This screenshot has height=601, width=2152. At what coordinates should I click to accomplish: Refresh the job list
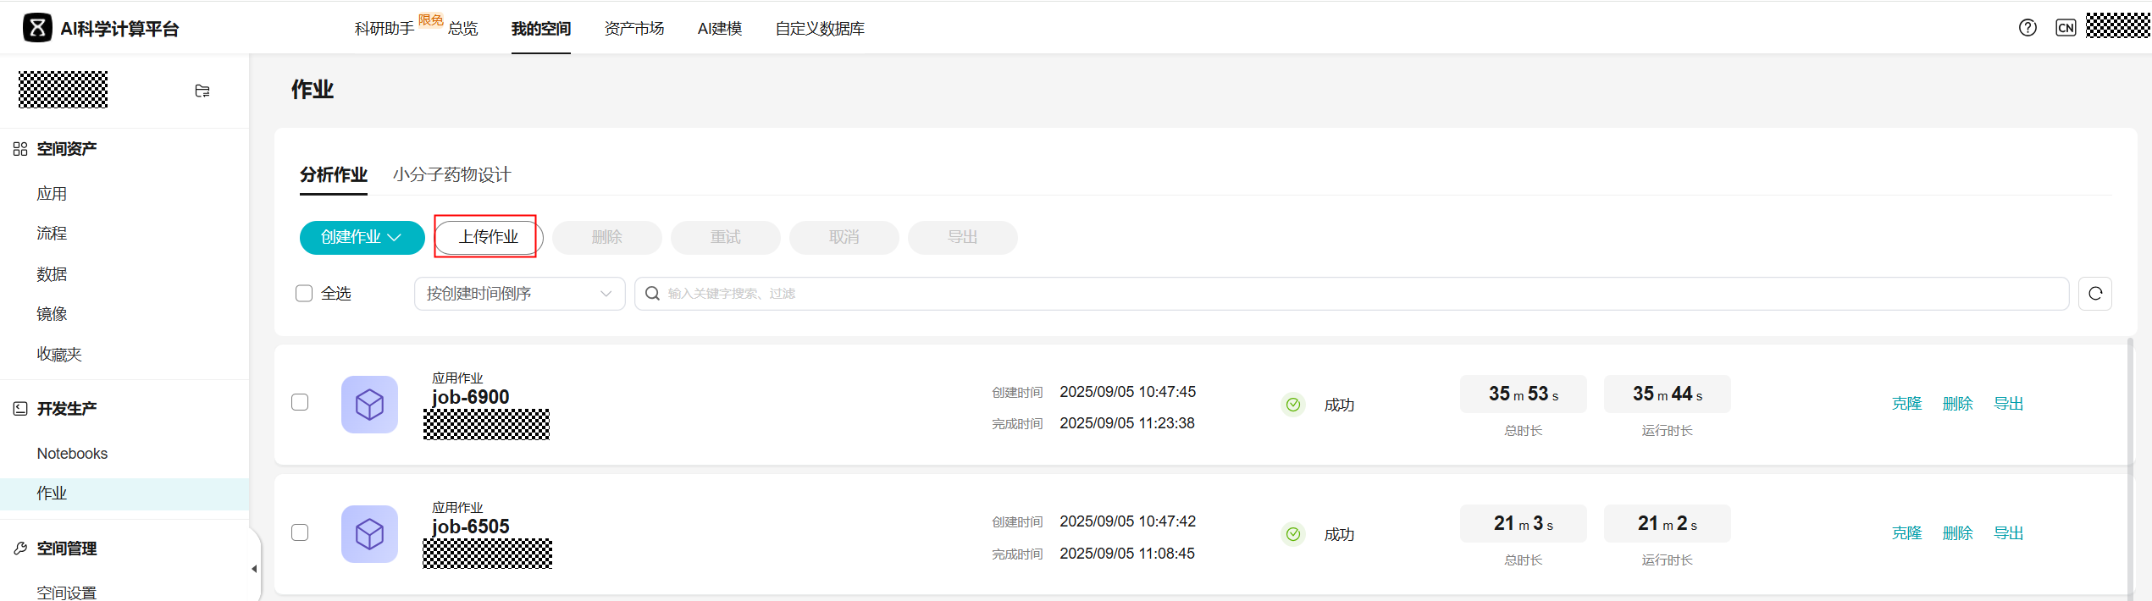(2094, 294)
